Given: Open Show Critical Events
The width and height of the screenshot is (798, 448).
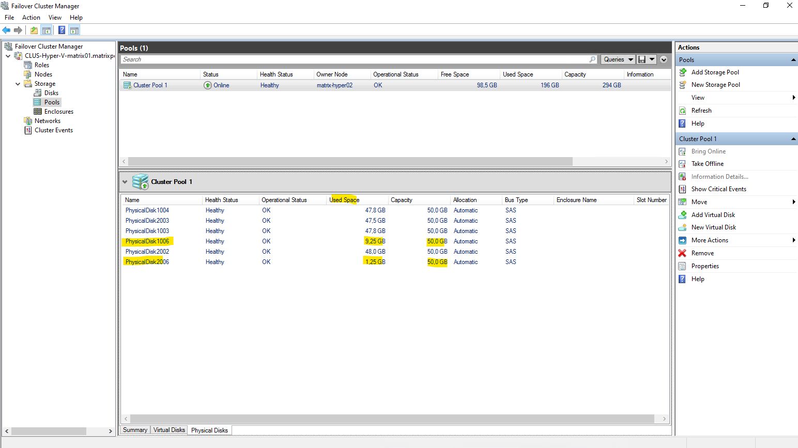Looking at the screenshot, I should pos(718,189).
